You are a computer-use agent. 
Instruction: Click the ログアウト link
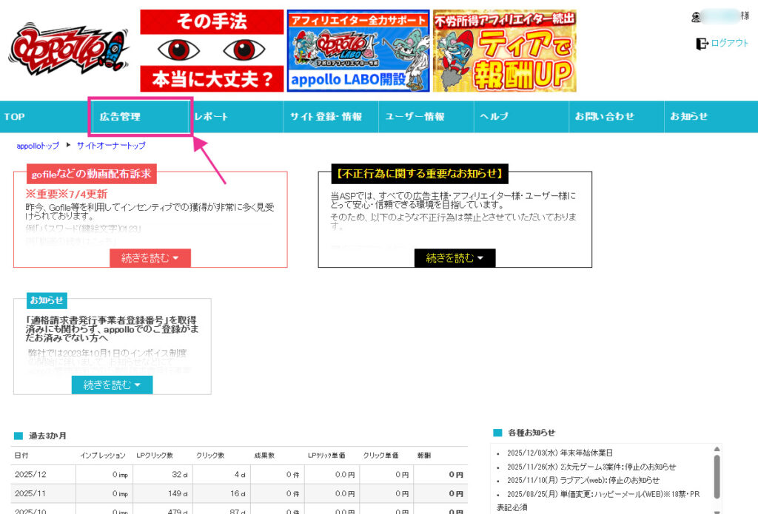click(x=729, y=44)
